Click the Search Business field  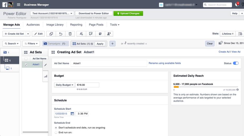[217, 5]
